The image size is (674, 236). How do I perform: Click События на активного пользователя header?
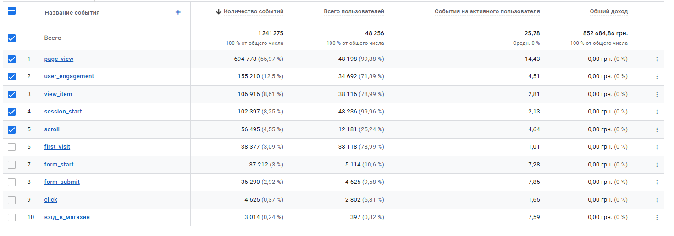click(487, 11)
